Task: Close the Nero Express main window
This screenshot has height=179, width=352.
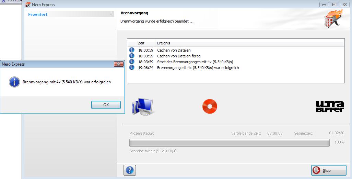Action: [344, 4]
